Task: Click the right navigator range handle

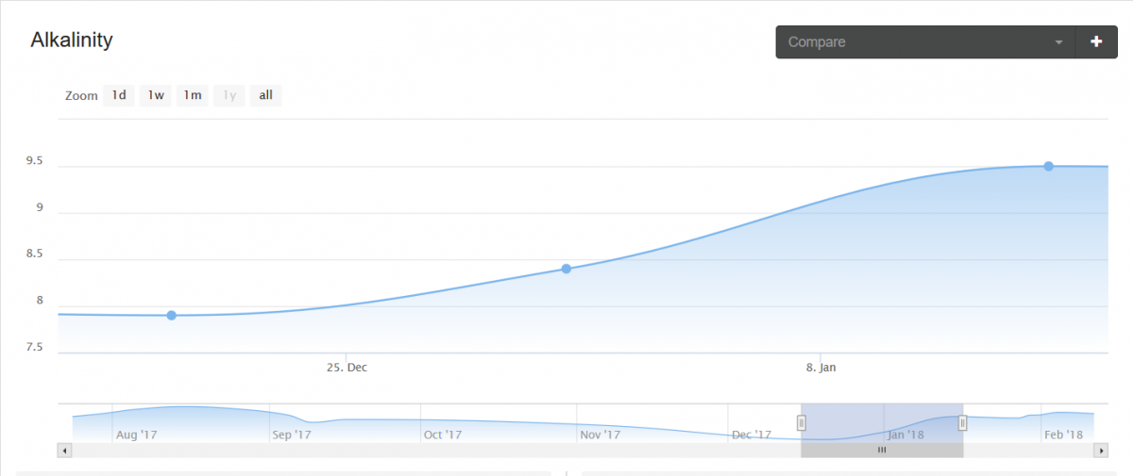Action: (963, 423)
